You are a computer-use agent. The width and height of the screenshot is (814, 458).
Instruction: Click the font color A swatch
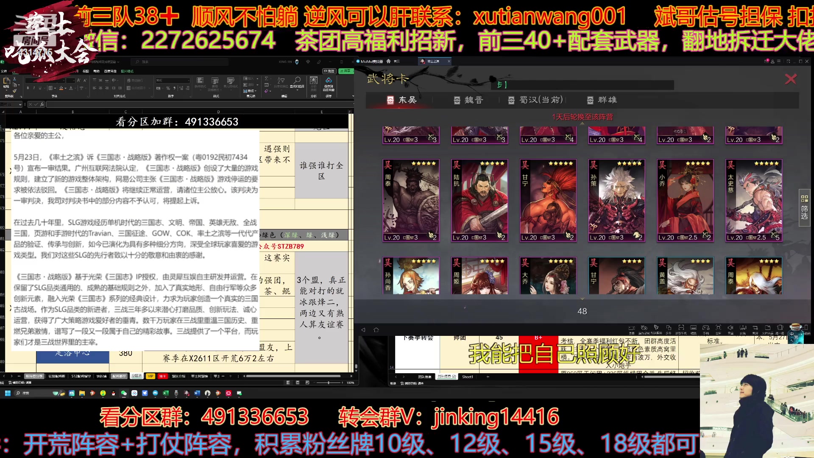pyautogui.click(x=71, y=88)
